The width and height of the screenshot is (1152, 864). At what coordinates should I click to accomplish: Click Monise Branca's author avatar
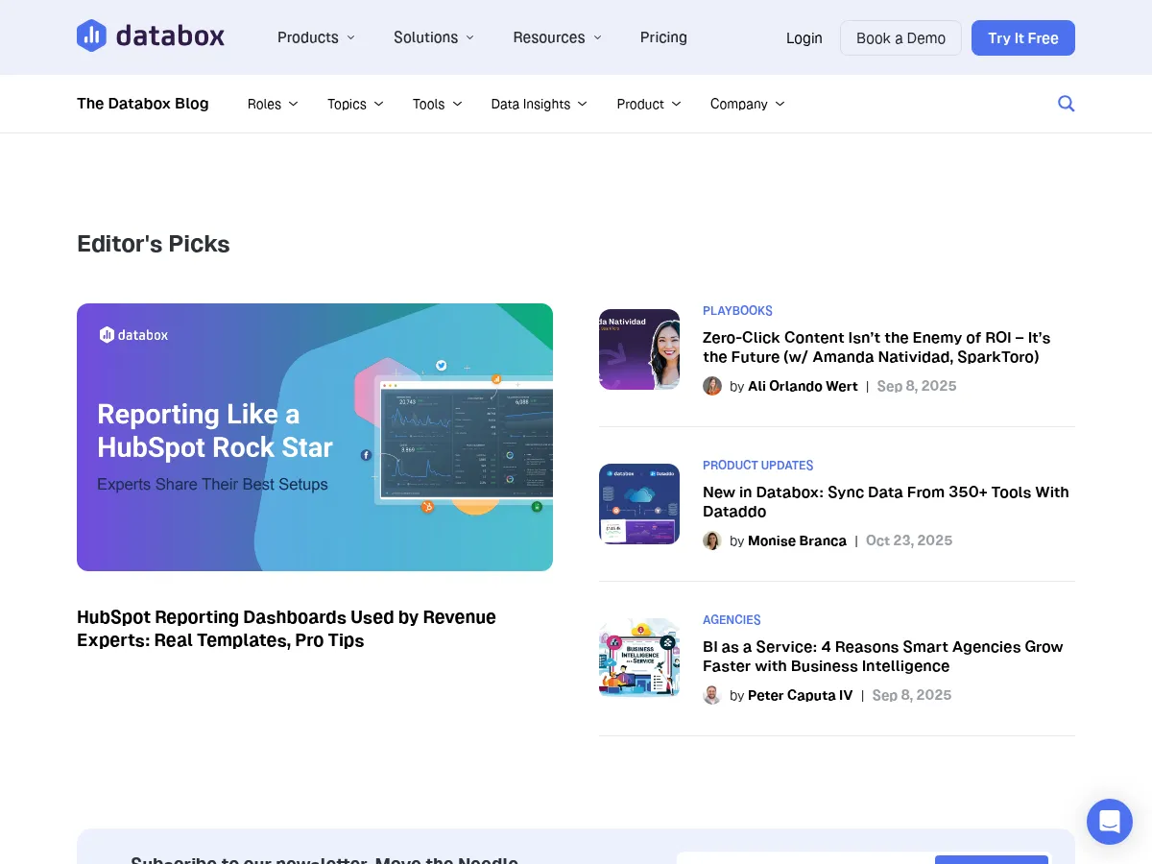(712, 540)
